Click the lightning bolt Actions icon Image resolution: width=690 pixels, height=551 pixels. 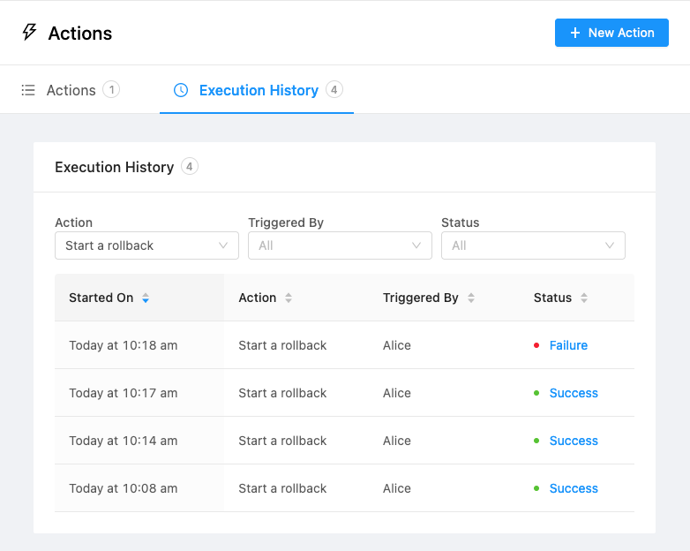click(29, 32)
